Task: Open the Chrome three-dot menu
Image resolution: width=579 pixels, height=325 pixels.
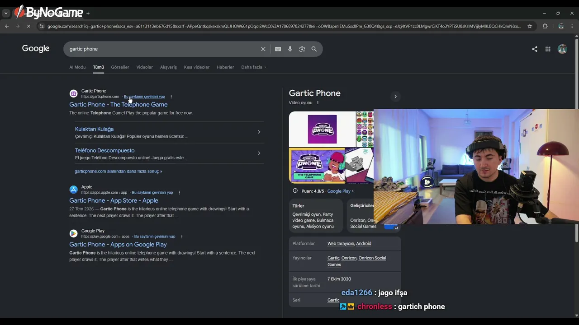Action: 572,26
